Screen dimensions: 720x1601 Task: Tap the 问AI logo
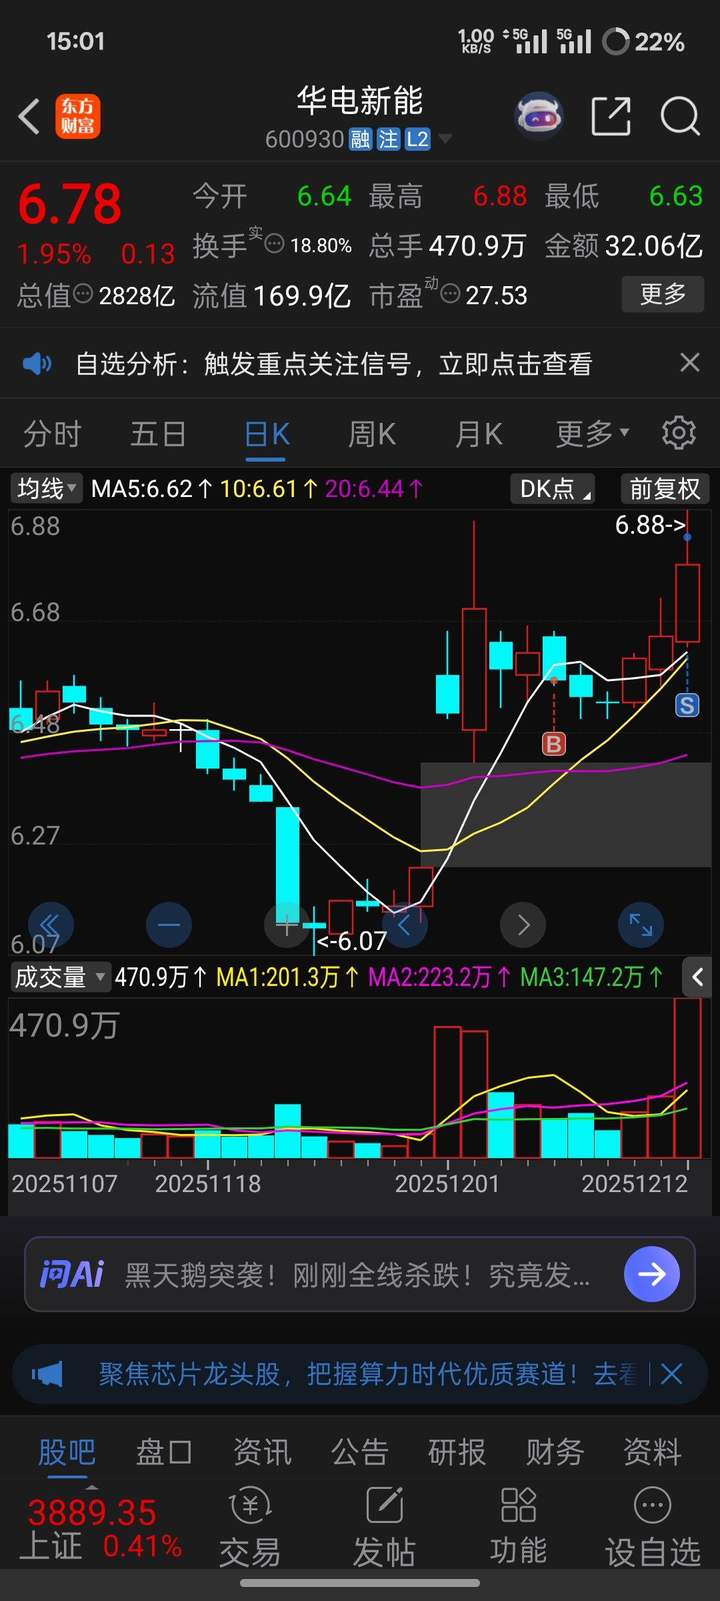coord(72,1274)
